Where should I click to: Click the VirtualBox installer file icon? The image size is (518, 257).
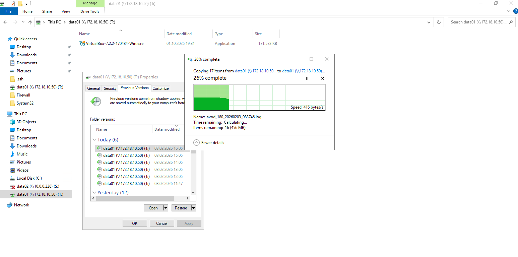click(82, 43)
